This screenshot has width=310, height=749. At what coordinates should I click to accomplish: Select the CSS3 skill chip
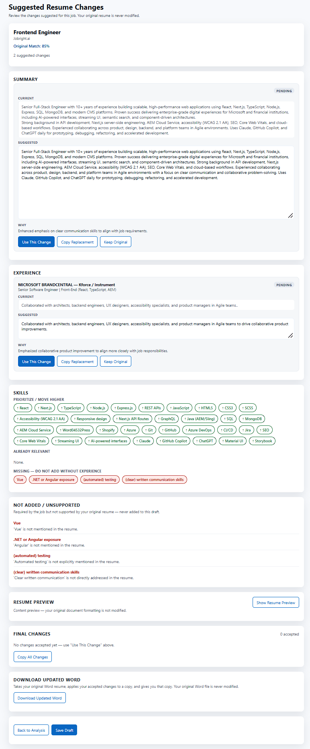pyautogui.click(x=228, y=408)
